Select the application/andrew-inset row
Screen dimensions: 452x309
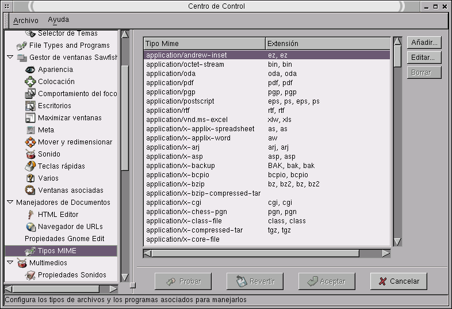267,55
